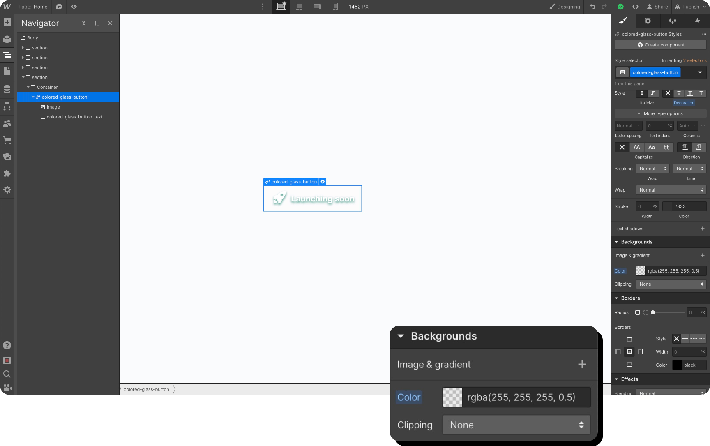Open the Clipping dropdown set to None
The image size is (710, 446).
[x=516, y=425]
